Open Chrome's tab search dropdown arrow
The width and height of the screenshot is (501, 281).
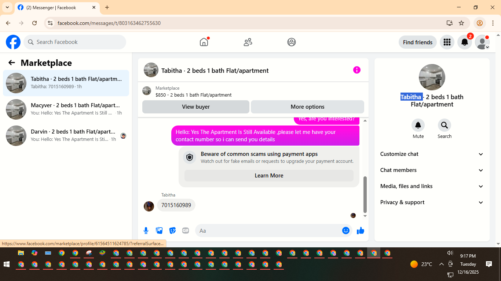7,7
